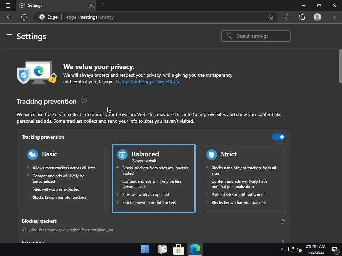Screen dimensions: 342x256
Task: Click the '(Recommended)' label
Action: (144, 161)
